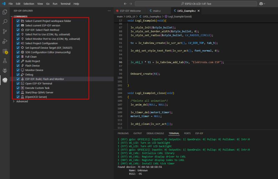Open the Extensions view with warning badge
Screen dimensions: 278x179
5,51
